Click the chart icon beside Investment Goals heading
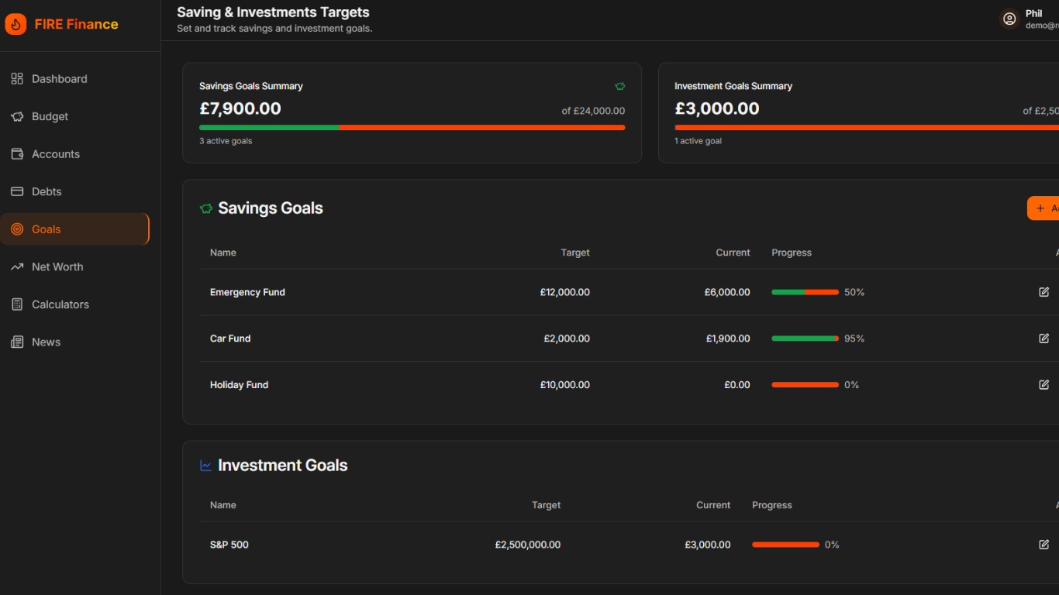This screenshot has width=1059, height=595. [x=205, y=465]
